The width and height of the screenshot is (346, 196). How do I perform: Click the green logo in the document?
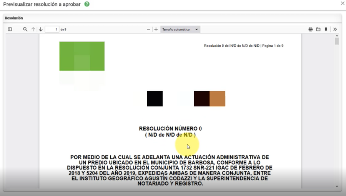point(82,56)
